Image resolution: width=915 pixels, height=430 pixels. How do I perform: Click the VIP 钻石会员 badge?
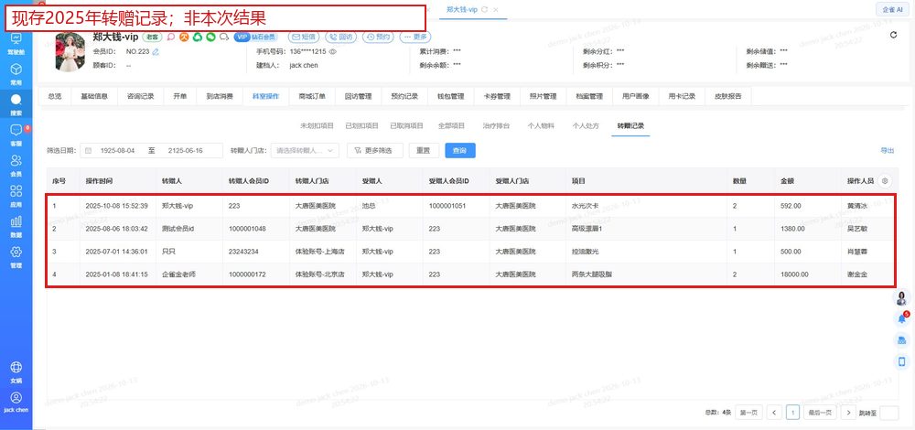pyautogui.click(x=255, y=37)
